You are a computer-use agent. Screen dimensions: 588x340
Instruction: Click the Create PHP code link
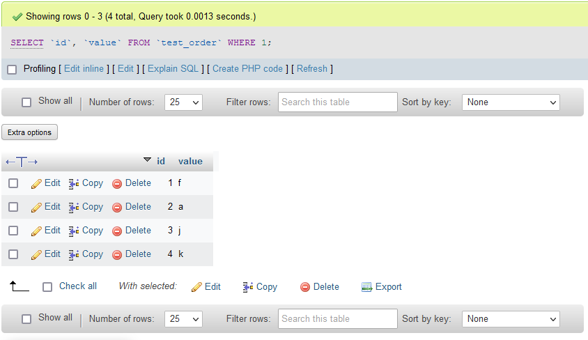pos(247,68)
